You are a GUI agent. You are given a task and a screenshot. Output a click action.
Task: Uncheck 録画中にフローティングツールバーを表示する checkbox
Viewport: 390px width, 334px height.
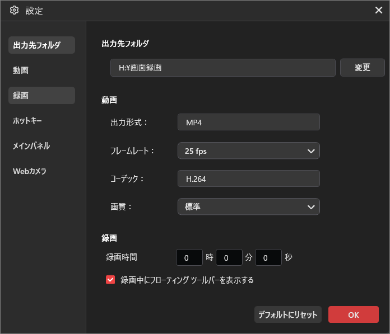click(110, 280)
